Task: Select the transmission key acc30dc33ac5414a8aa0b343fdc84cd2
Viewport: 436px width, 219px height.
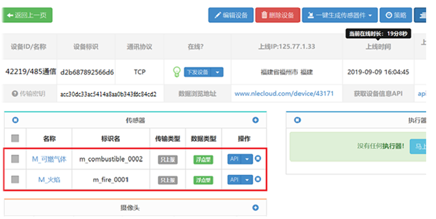Action: [x=109, y=94]
